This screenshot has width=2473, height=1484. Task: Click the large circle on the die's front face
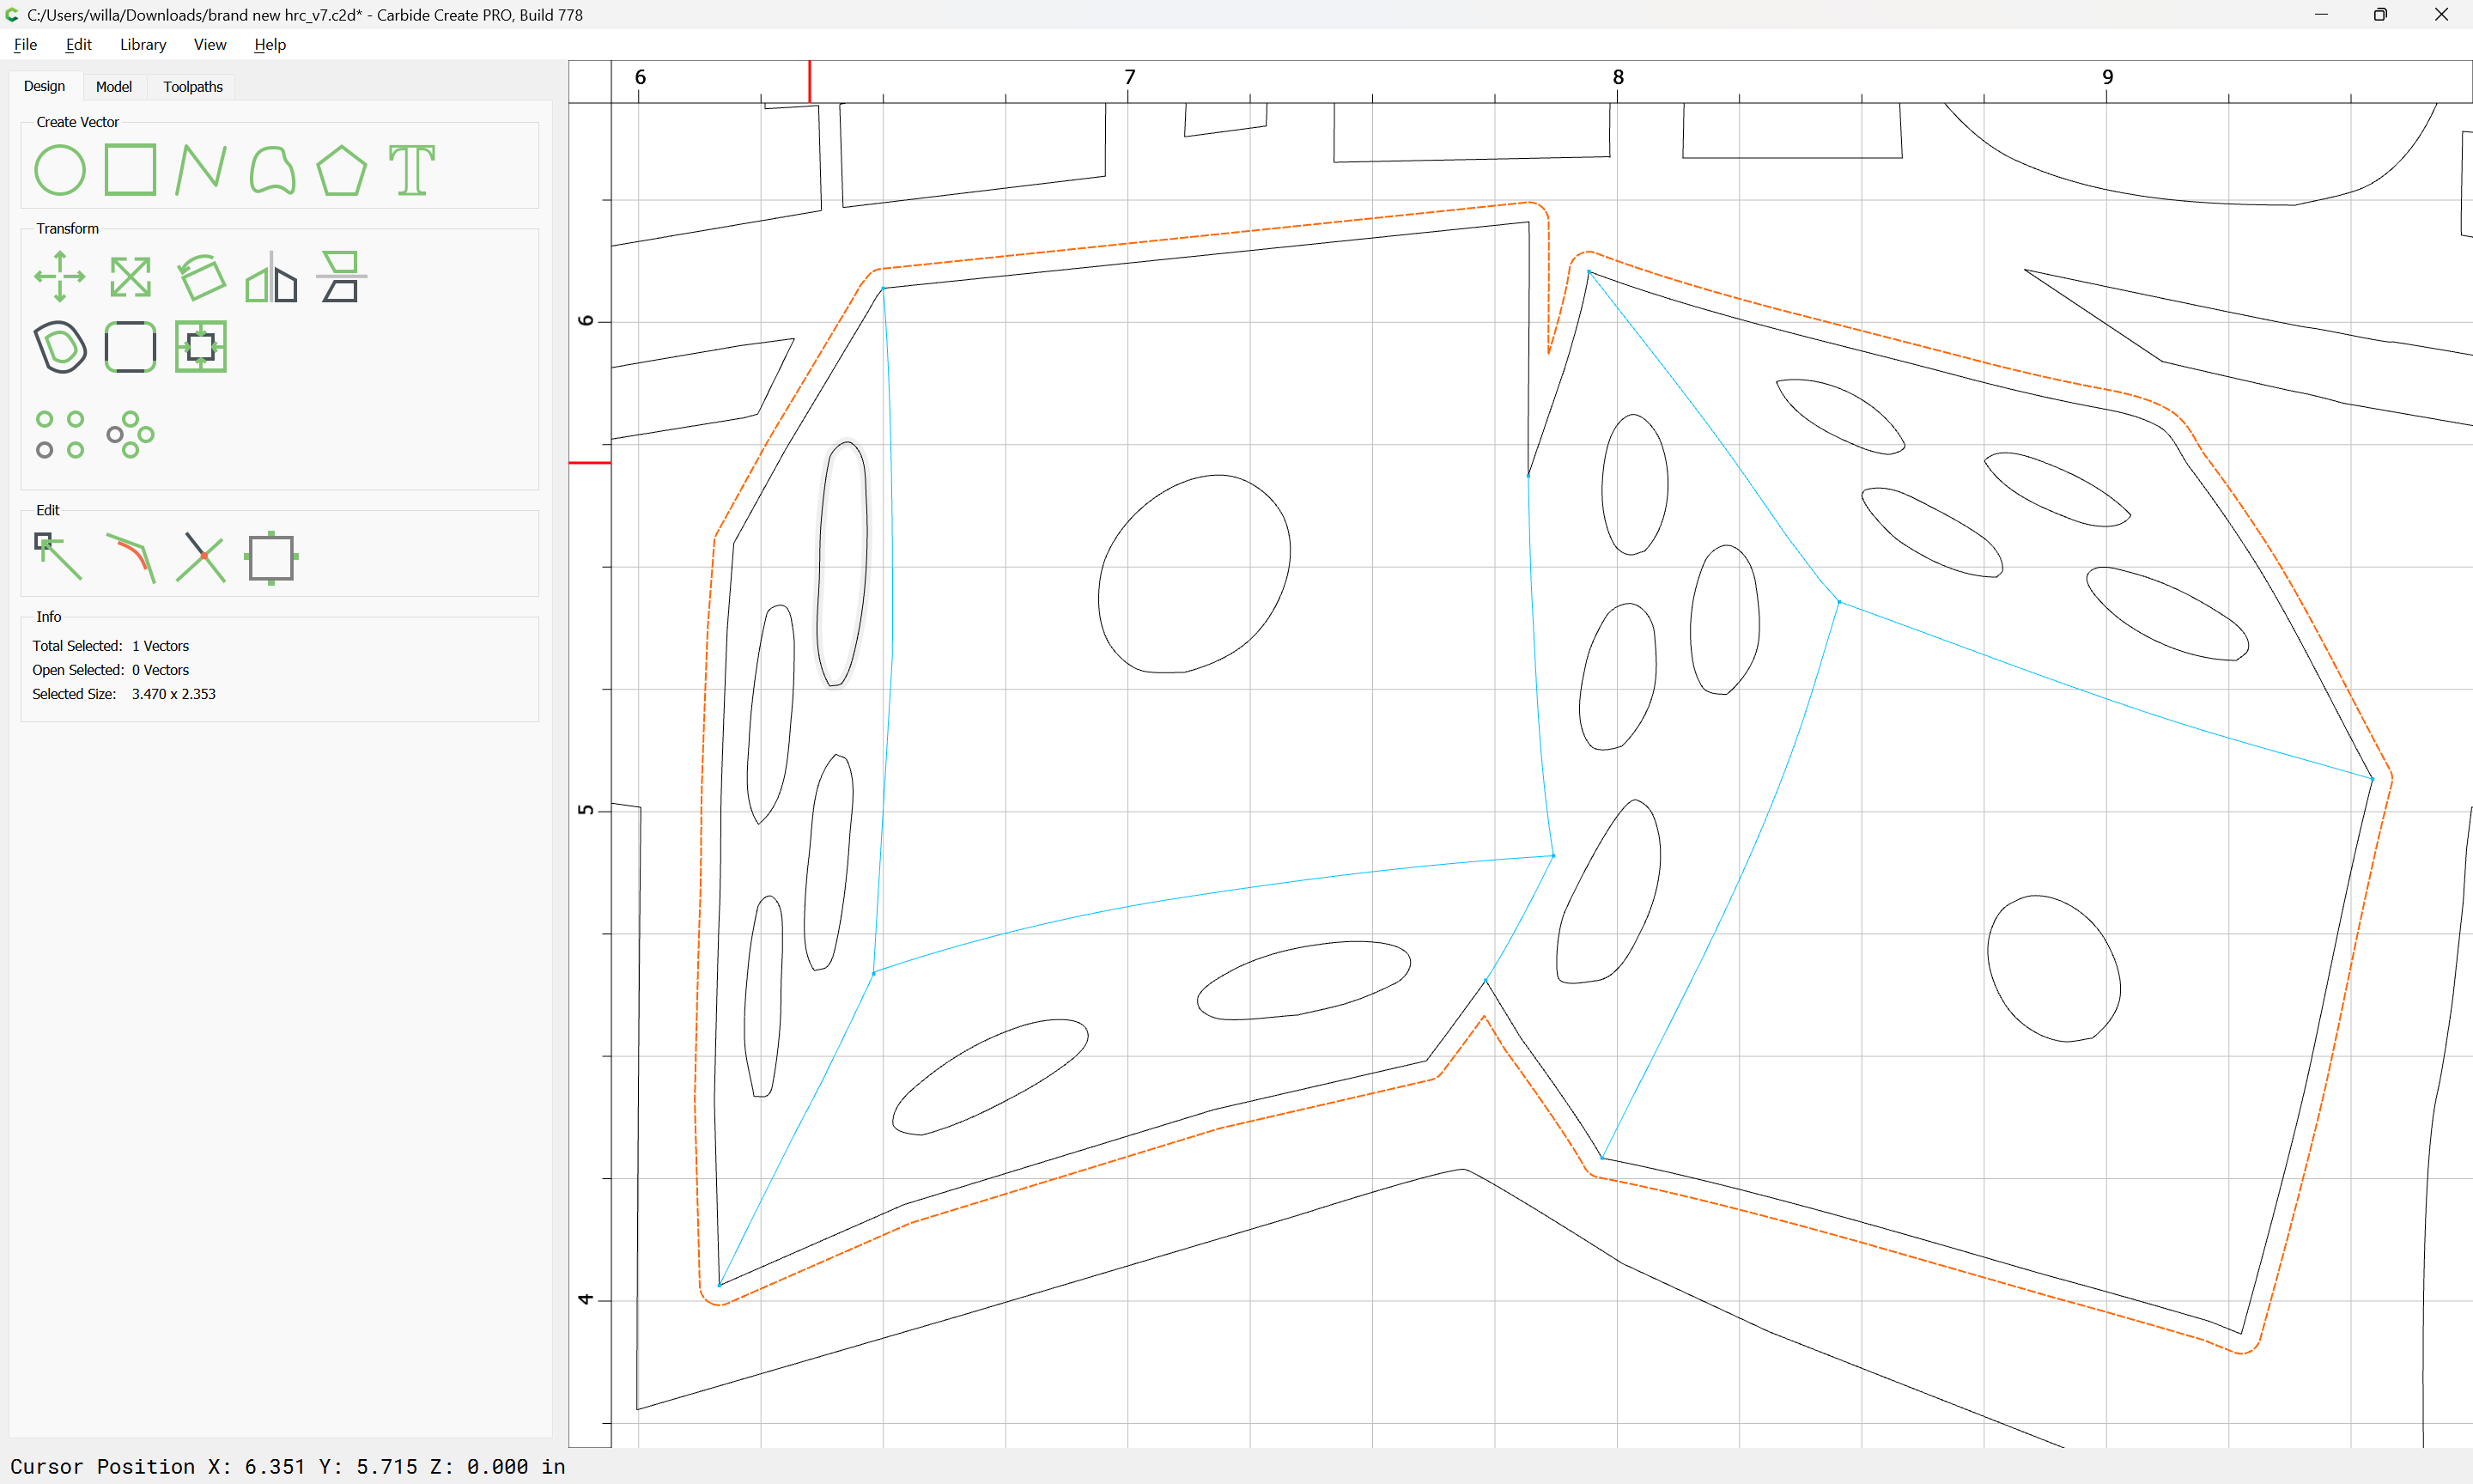(1194, 574)
